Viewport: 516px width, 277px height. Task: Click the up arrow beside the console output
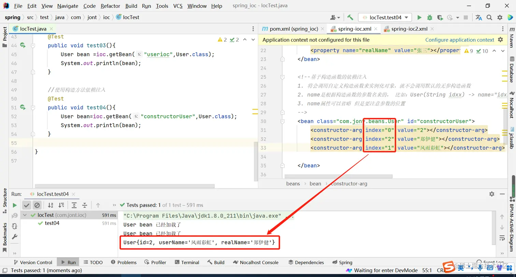[x=502, y=217]
